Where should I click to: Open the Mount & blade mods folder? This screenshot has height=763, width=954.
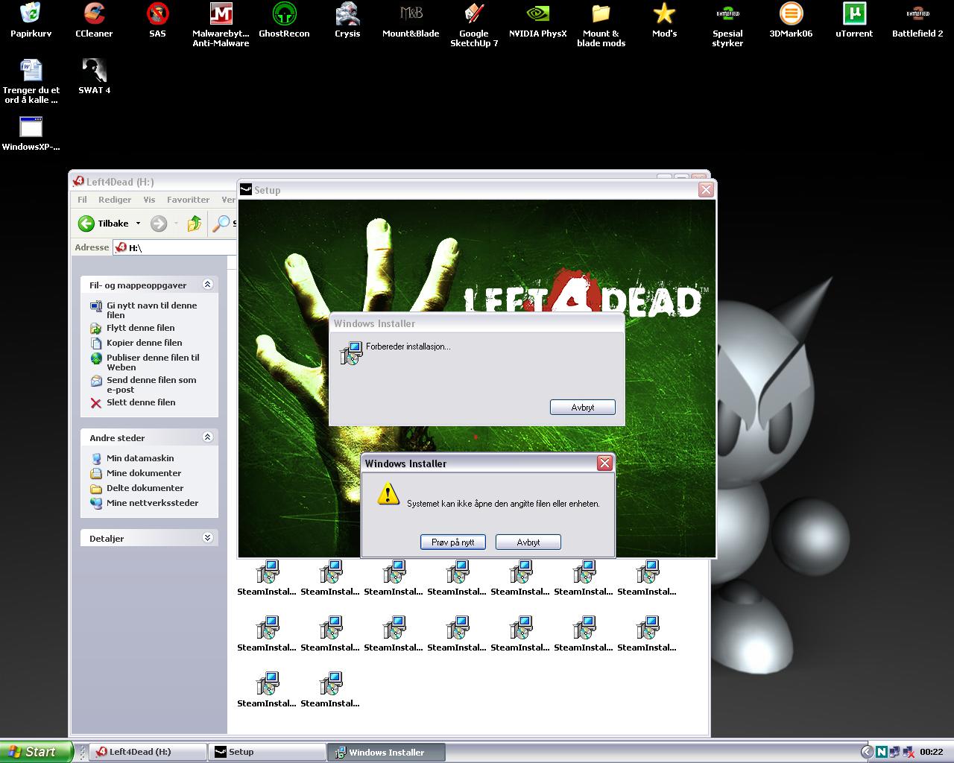(601, 25)
